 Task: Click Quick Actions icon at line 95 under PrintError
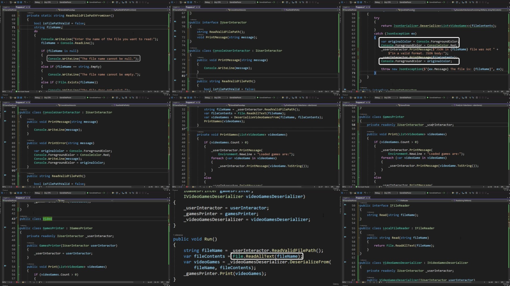16,170
